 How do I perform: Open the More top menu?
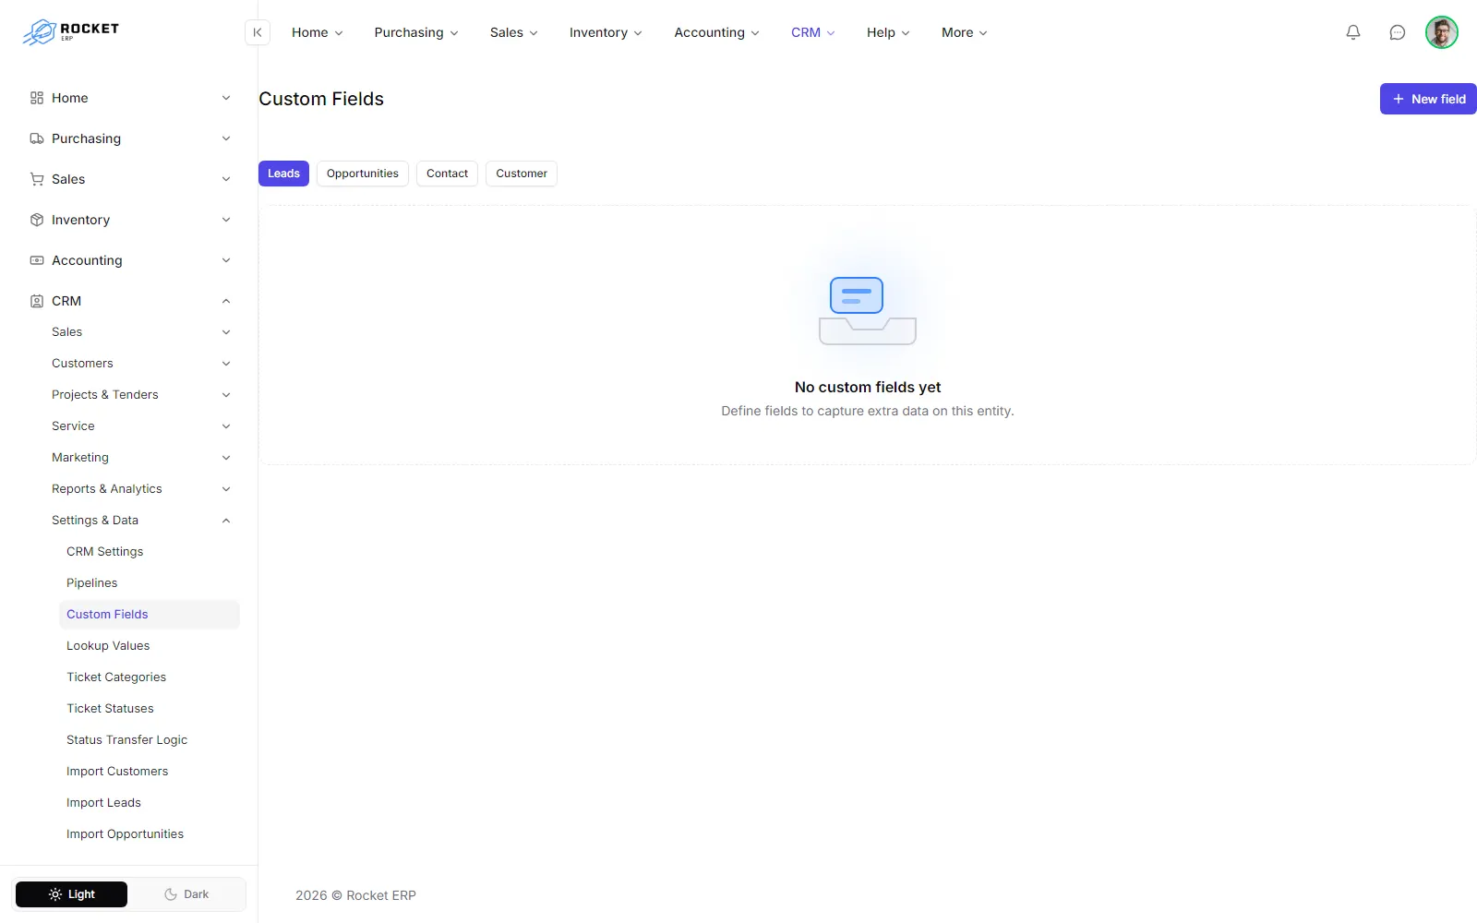[964, 32]
